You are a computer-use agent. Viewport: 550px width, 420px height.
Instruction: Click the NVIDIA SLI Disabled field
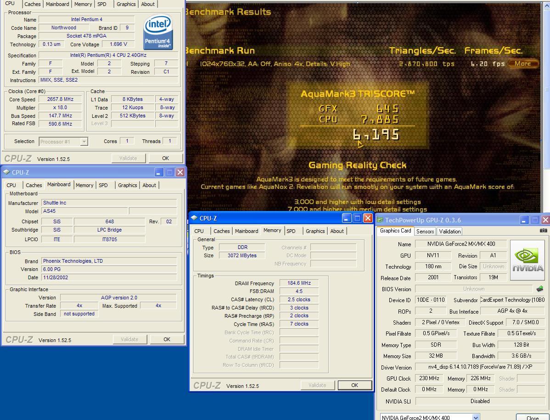tap(480, 401)
